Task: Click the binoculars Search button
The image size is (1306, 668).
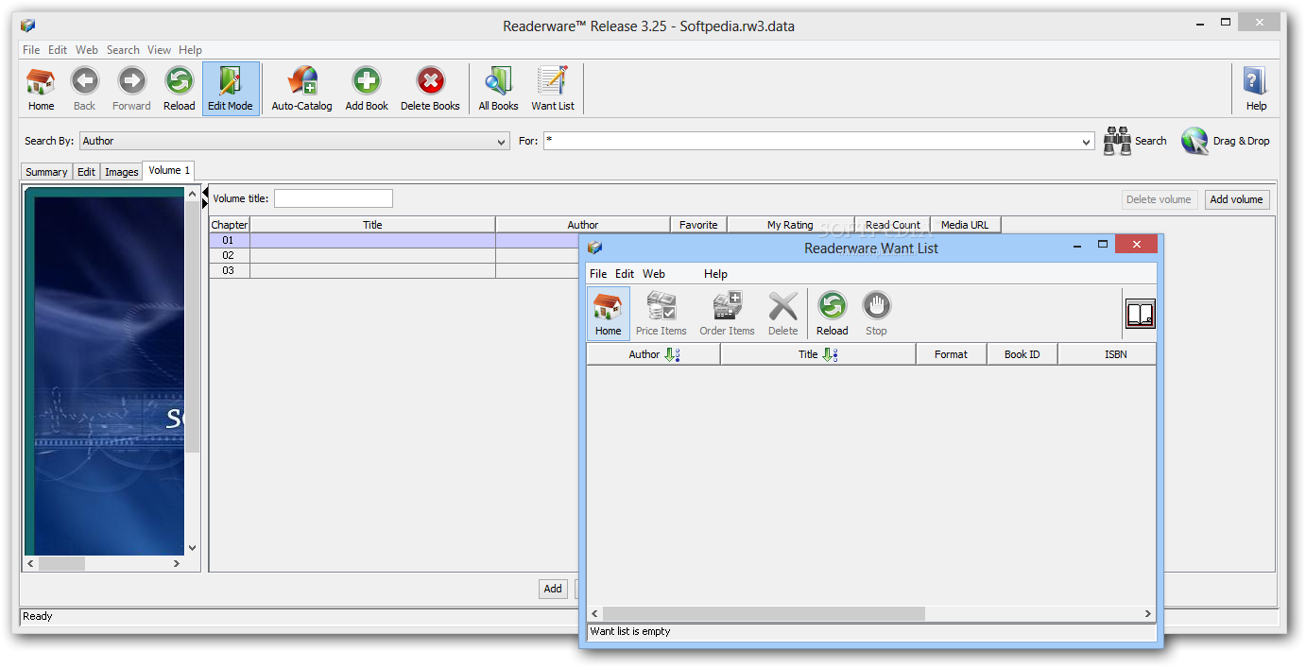Action: pyautogui.click(x=1135, y=141)
